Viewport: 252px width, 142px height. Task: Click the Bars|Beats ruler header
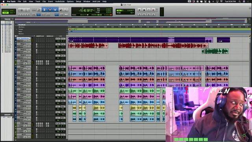click(22, 25)
